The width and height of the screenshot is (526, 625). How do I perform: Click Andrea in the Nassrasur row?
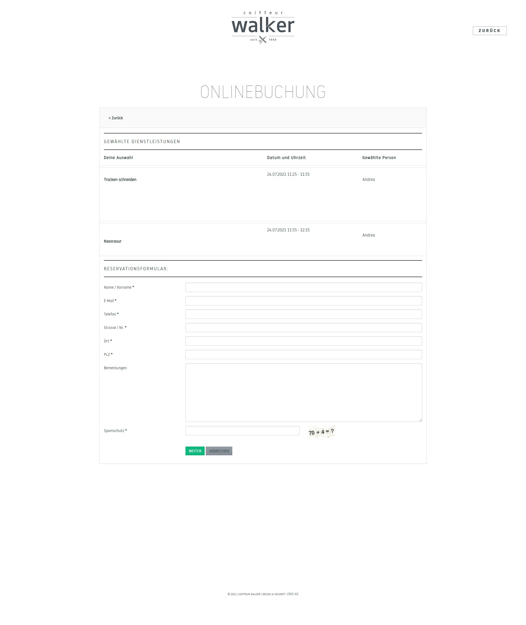pyautogui.click(x=368, y=235)
